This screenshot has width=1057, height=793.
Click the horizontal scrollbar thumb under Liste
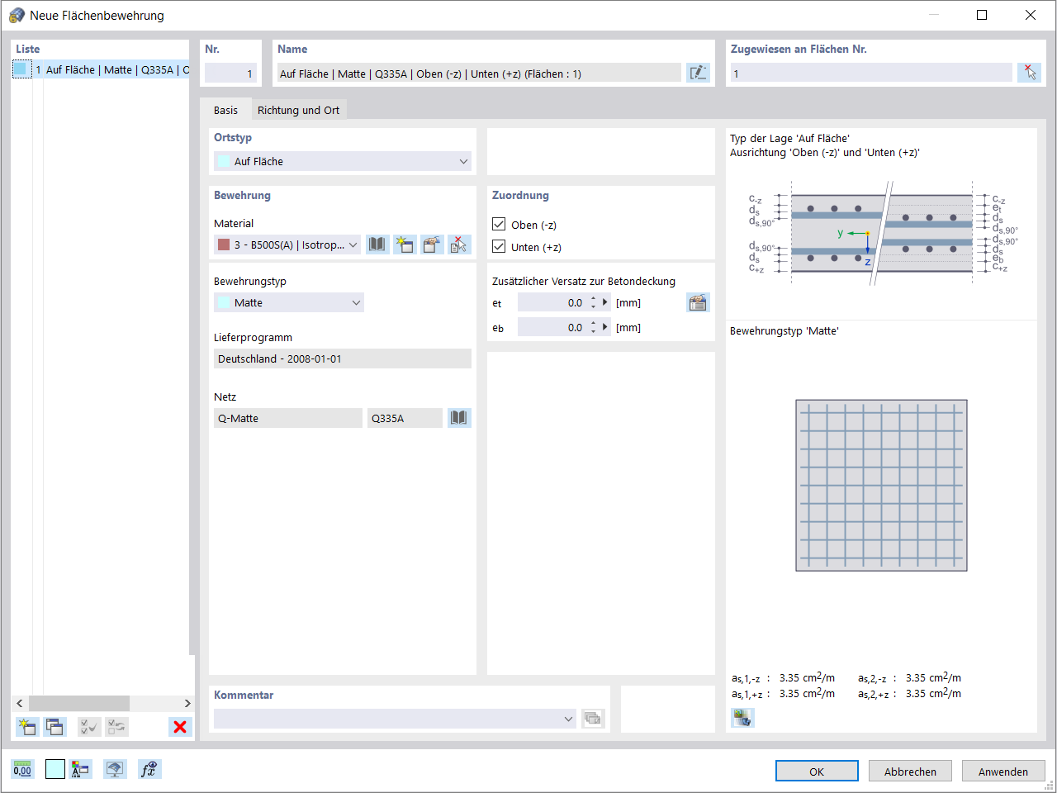[x=79, y=703]
